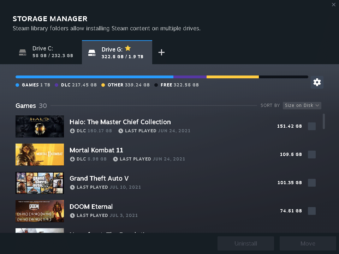Click the black Free legend dot

pos(156,85)
